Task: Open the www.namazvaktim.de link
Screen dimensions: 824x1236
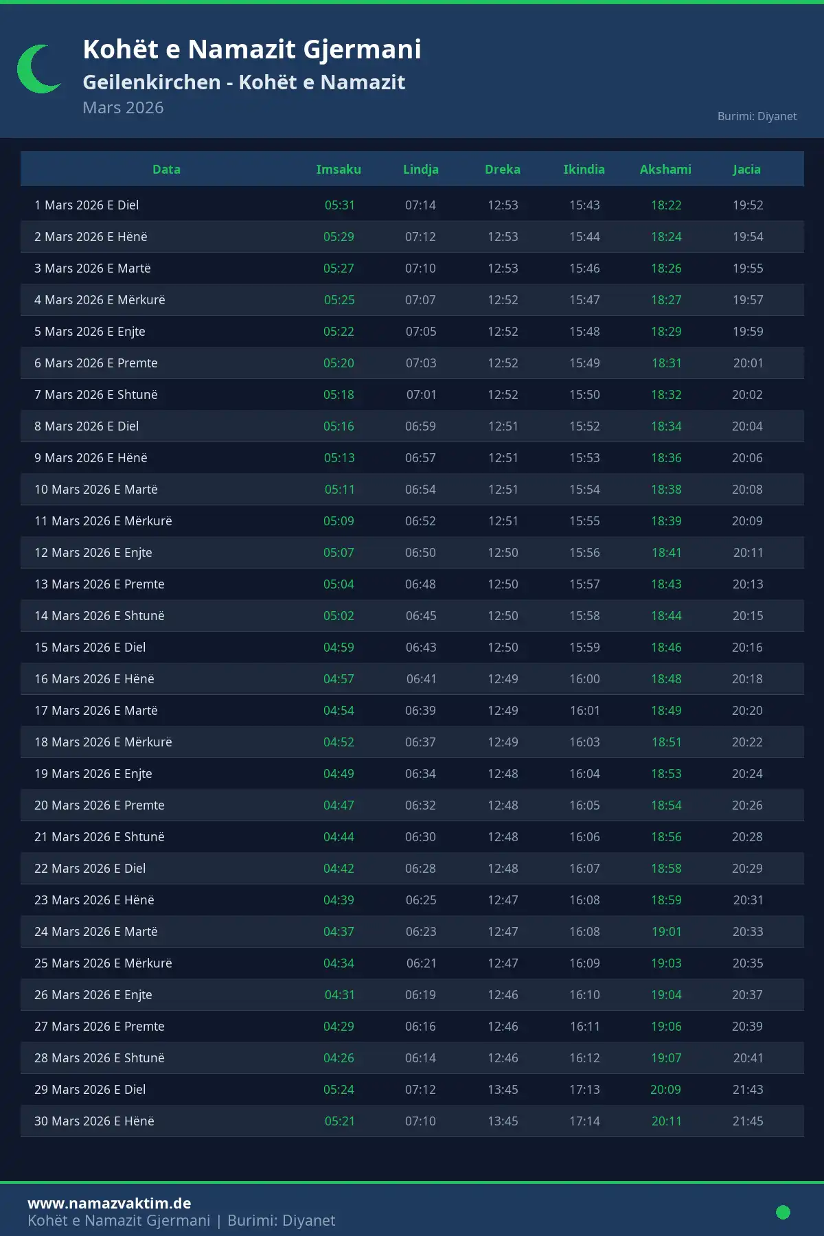Action: pos(109,1203)
